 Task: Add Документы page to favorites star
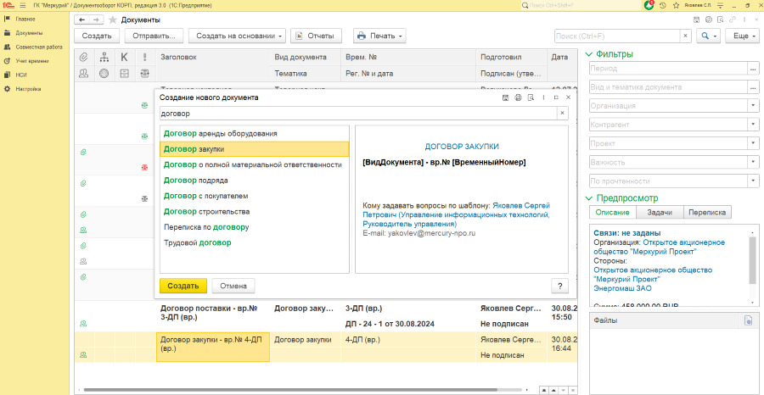click(x=112, y=19)
